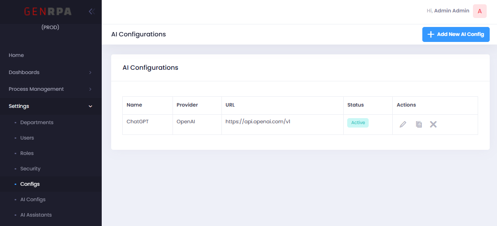
Task: Open the Security settings page
Action: [x=30, y=169]
